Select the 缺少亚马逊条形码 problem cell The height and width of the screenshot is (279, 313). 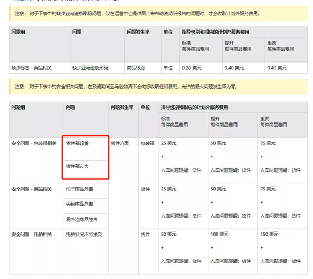97,68
